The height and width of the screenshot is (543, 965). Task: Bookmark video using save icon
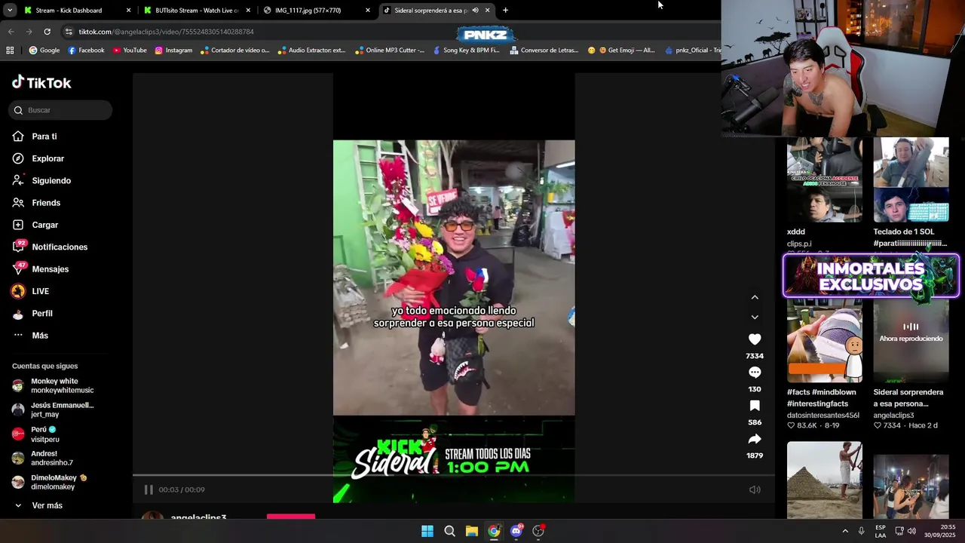[755, 406]
